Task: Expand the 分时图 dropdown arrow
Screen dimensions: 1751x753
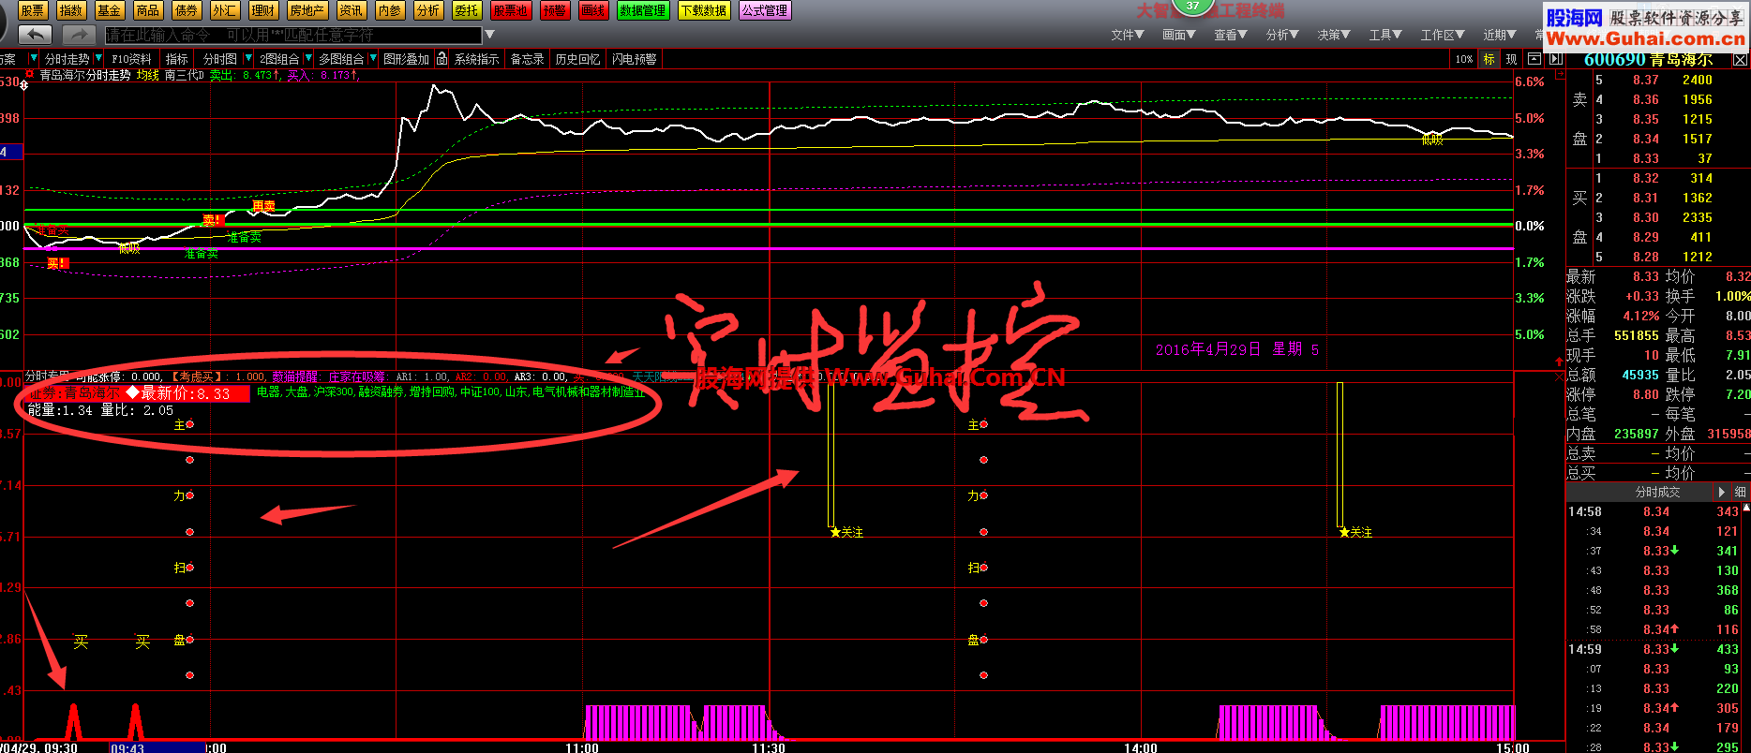Action: [x=247, y=59]
